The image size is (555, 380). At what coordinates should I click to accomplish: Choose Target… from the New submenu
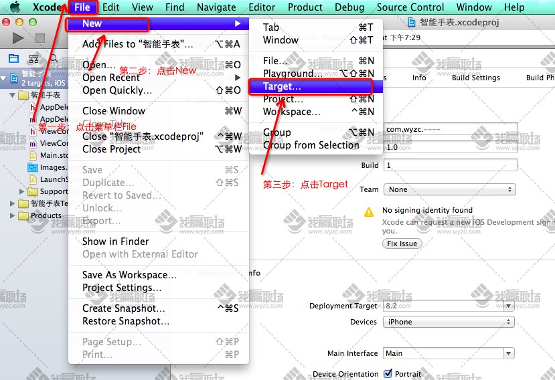316,86
